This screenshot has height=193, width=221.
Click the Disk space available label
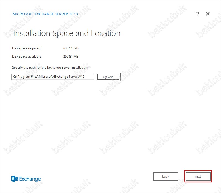[27, 57]
